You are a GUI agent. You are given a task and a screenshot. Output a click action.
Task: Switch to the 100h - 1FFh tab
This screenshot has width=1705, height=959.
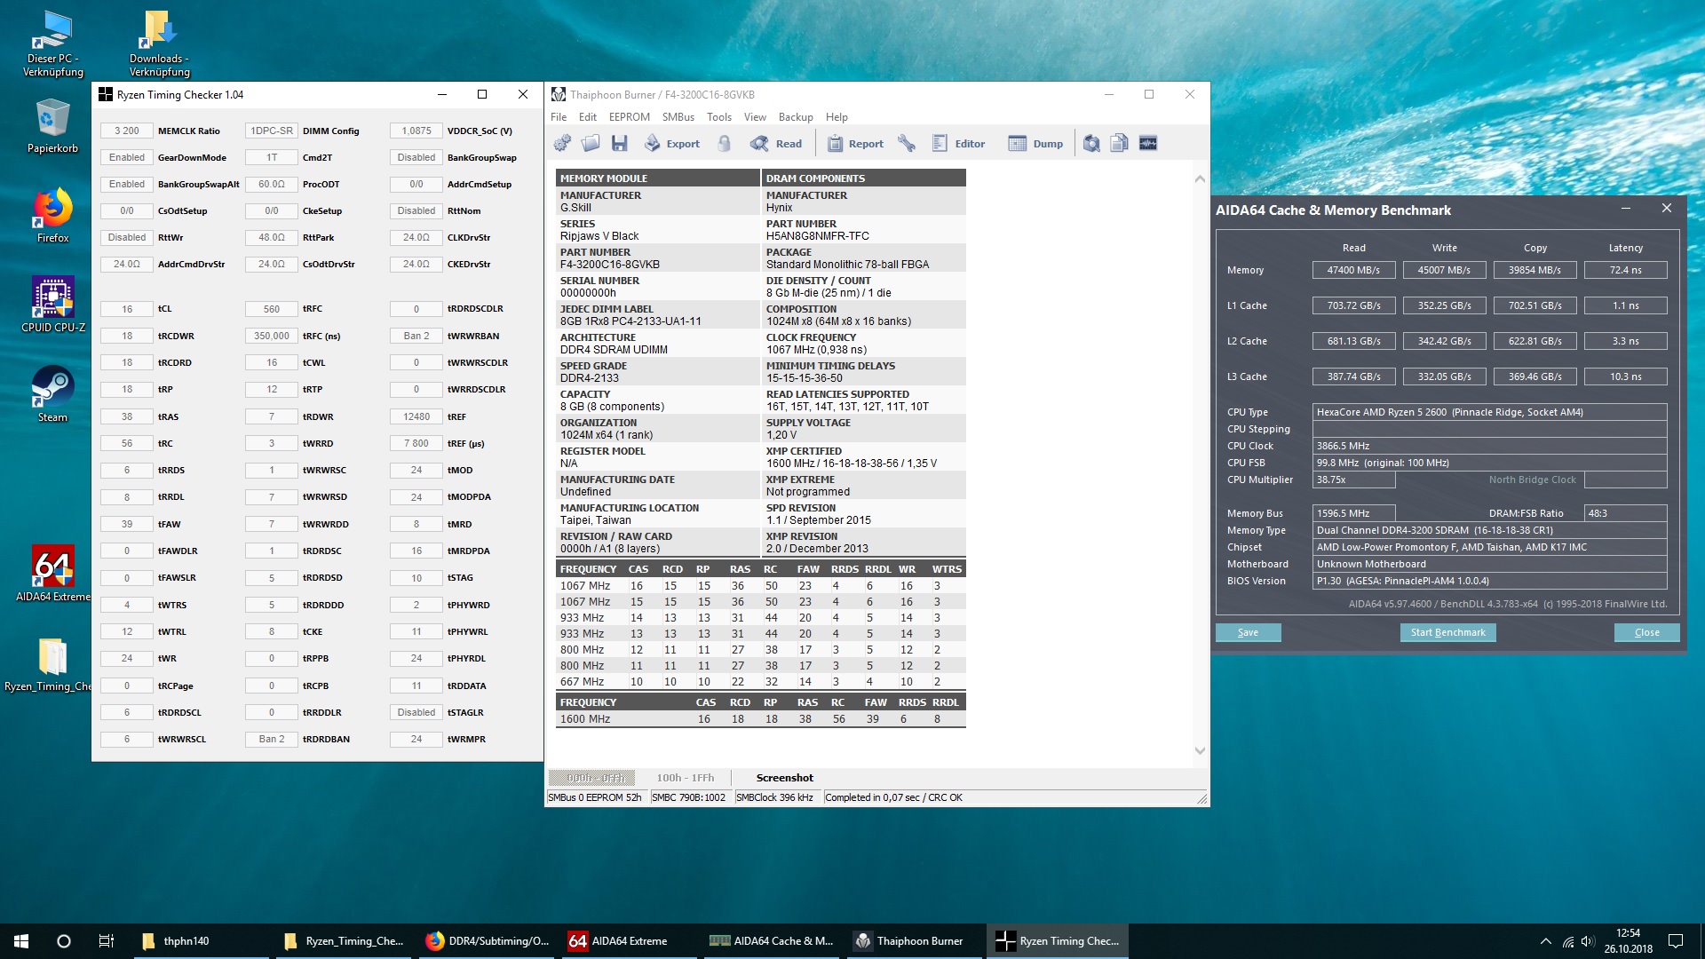click(x=685, y=778)
